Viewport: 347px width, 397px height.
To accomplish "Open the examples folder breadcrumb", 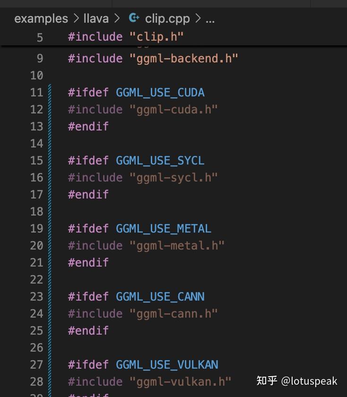I will pos(41,18).
